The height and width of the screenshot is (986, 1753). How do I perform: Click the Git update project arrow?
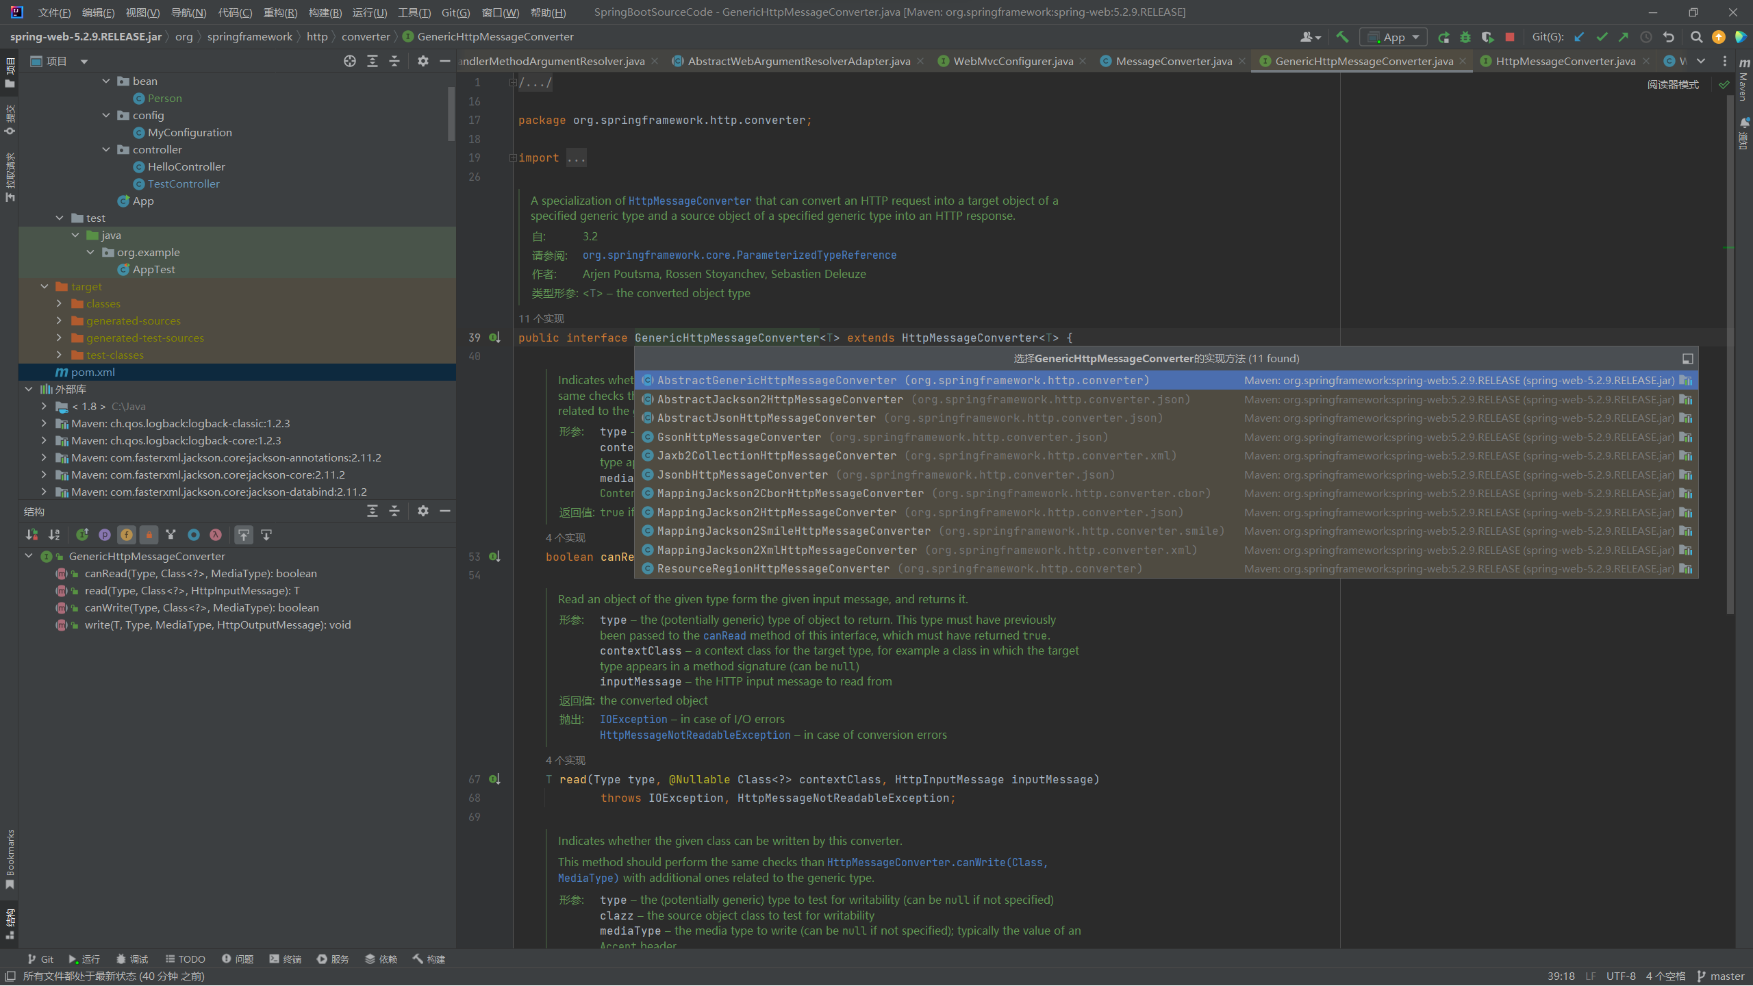tap(1579, 37)
